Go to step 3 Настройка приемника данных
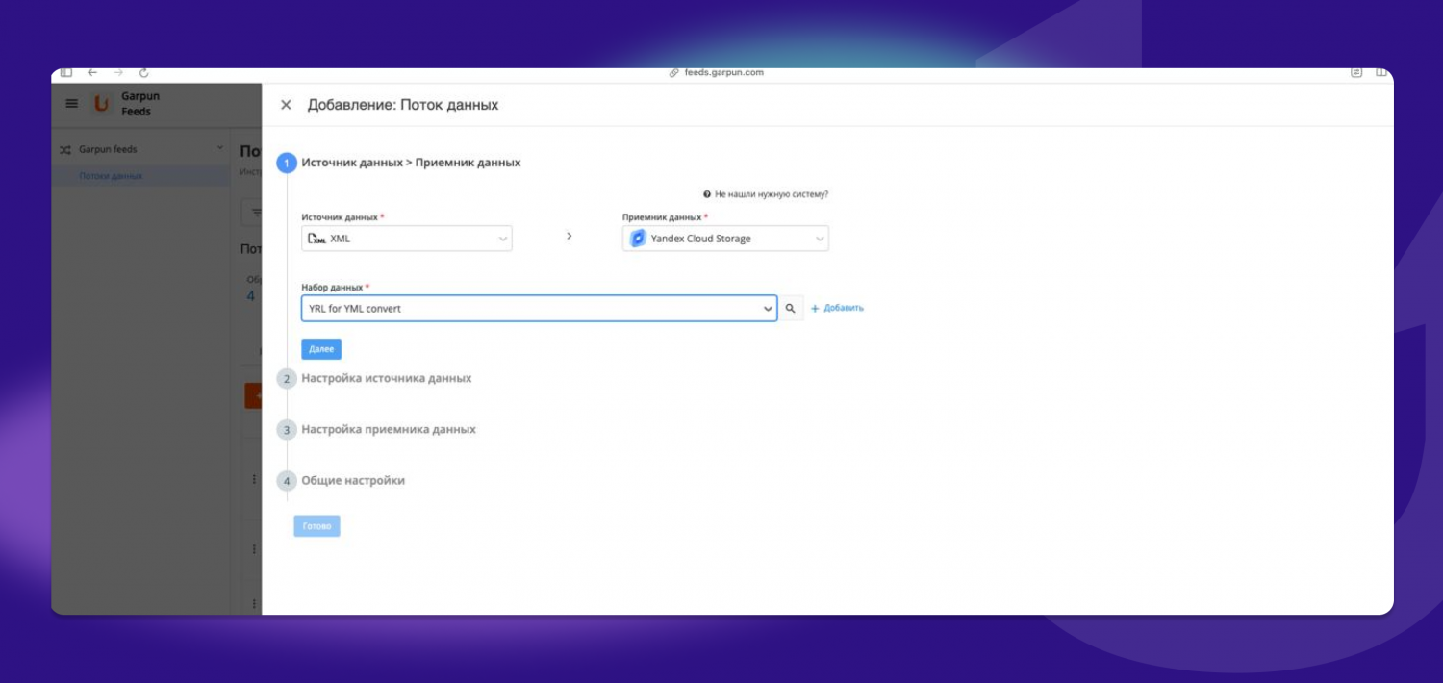The image size is (1443, 683). click(x=388, y=429)
